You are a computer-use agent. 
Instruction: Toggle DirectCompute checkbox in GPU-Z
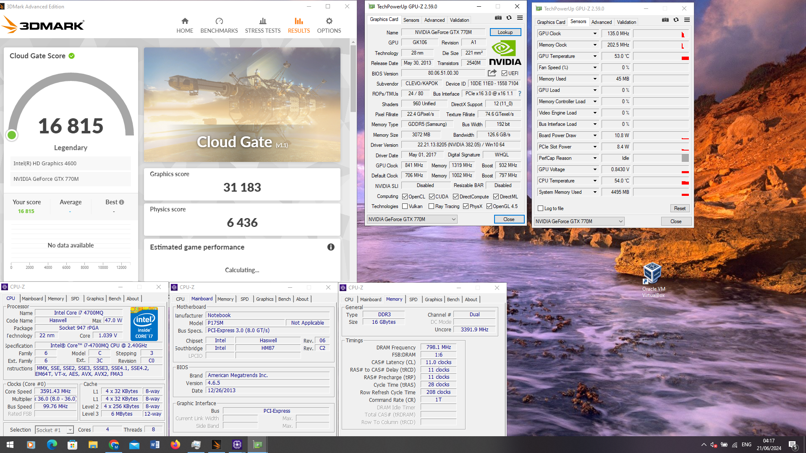tap(455, 197)
